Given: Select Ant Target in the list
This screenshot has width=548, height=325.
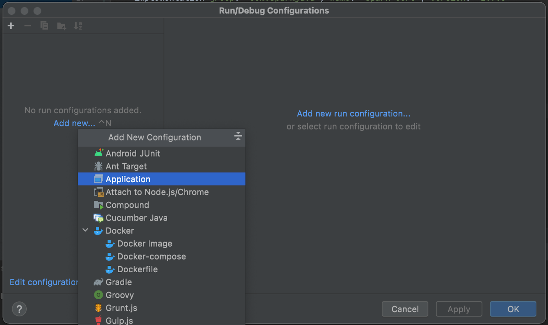Looking at the screenshot, I should click(x=126, y=166).
